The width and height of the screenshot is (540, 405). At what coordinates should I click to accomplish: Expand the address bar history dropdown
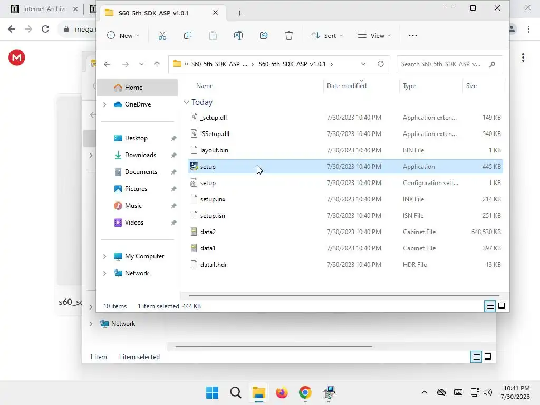click(363, 64)
